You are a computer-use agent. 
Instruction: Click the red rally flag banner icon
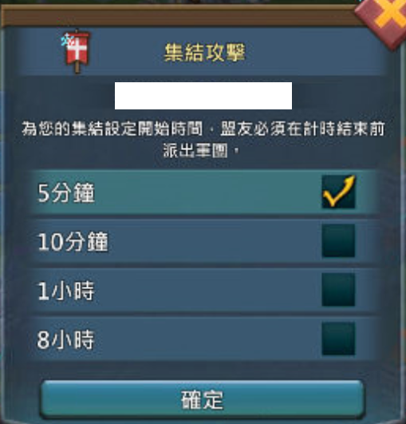pyautogui.click(x=77, y=51)
